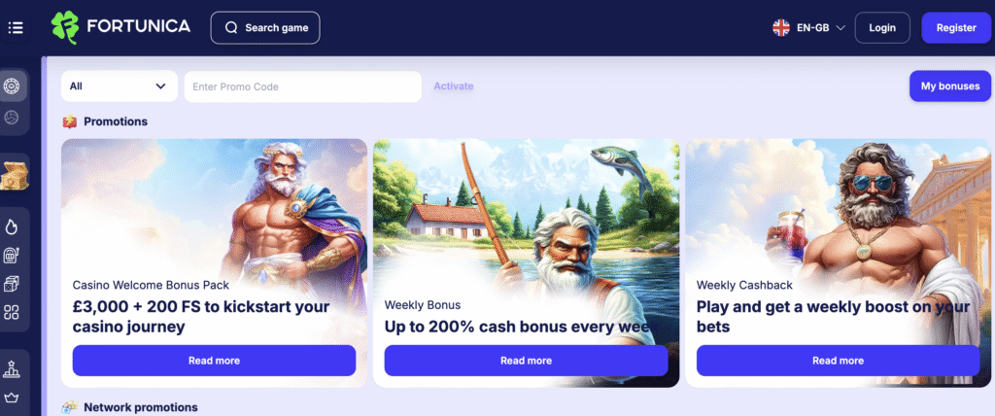Click the podium tournaments icon
Screen dimensions: 995x416
coord(12,369)
